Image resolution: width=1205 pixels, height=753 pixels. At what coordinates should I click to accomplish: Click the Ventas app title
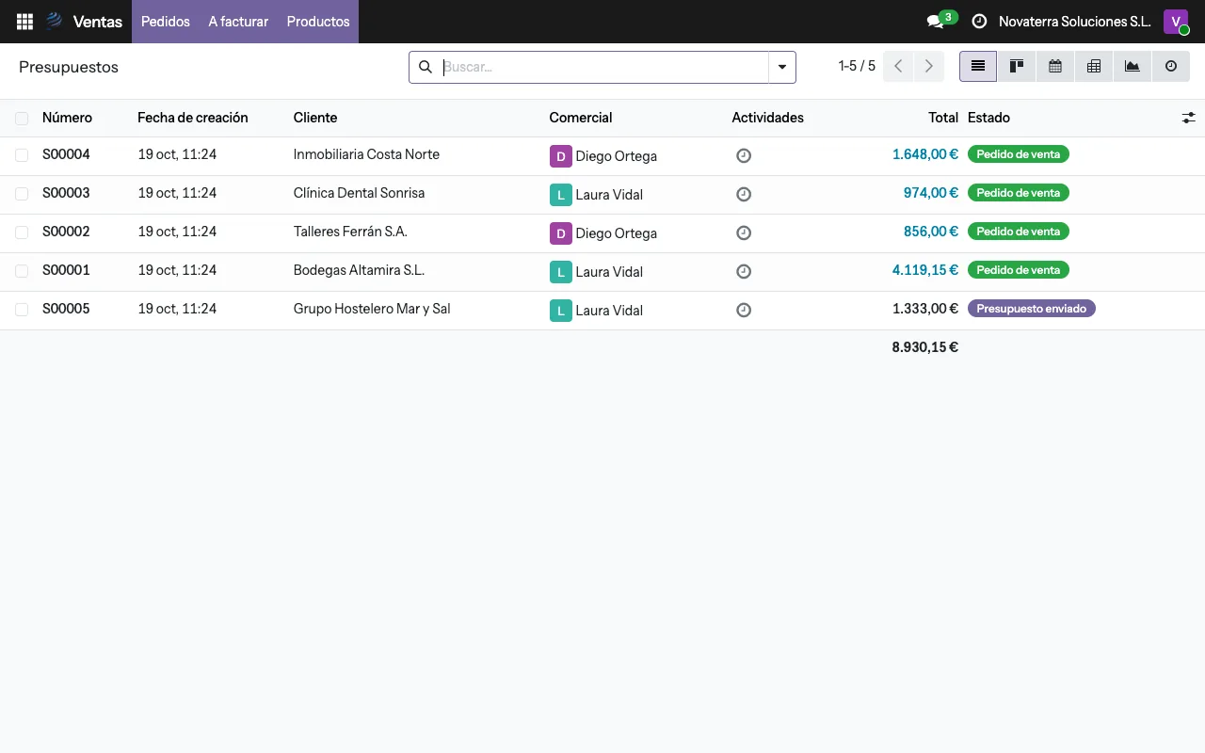pyautogui.click(x=98, y=22)
